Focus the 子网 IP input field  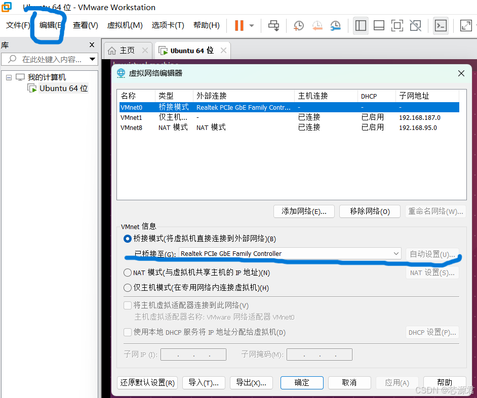[x=193, y=355]
